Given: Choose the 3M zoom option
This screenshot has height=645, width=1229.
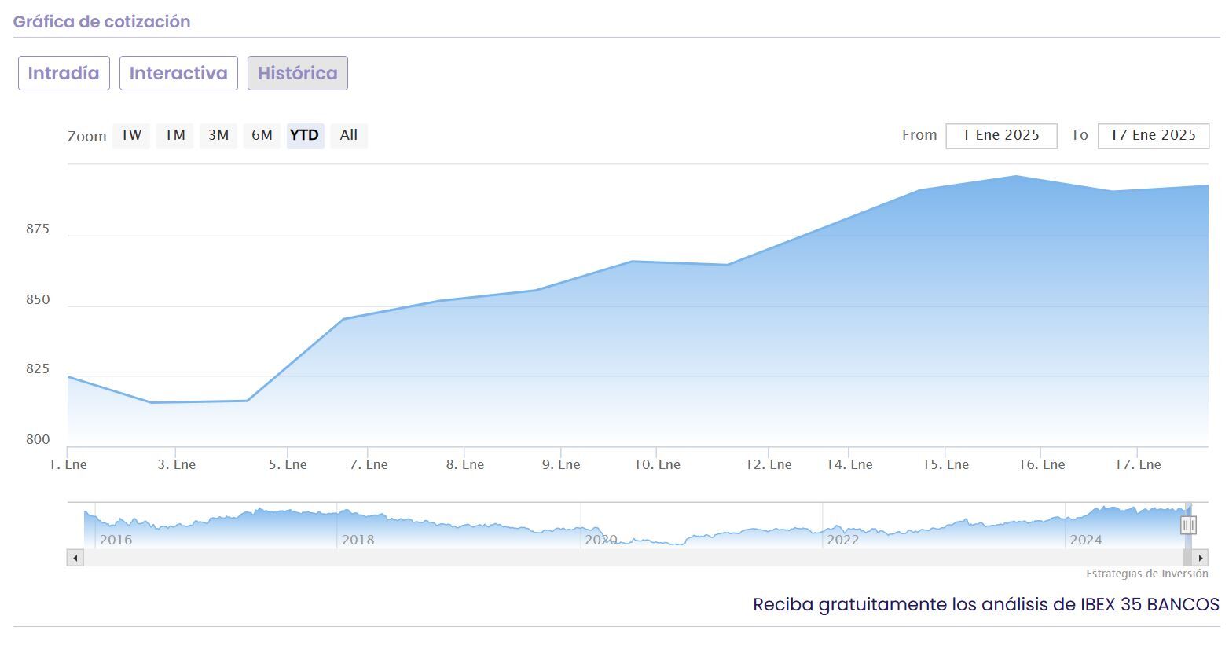Looking at the screenshot, I should point(218,135).
